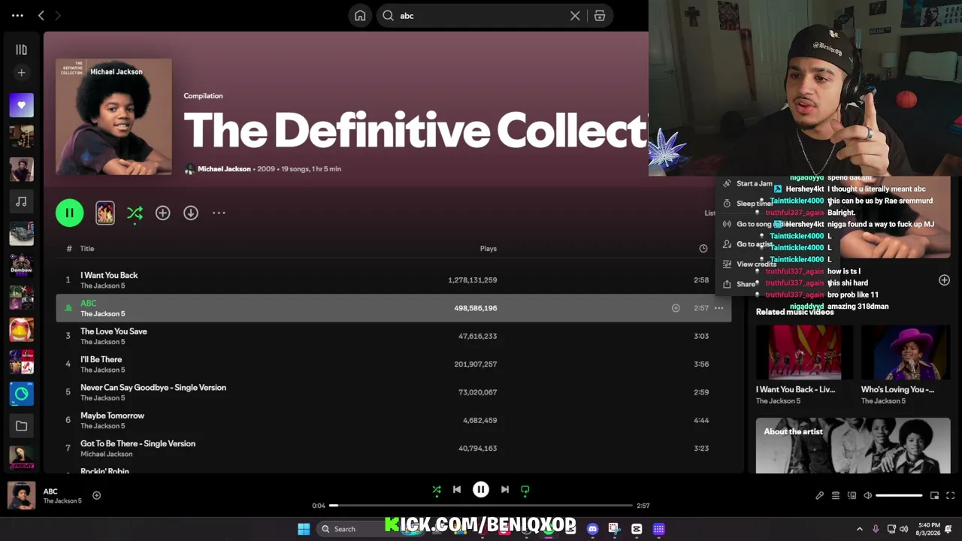This screenshot has width=962, height=541.
Task: Open the album preview thumbnail next to pause
Action: (105, 213)
